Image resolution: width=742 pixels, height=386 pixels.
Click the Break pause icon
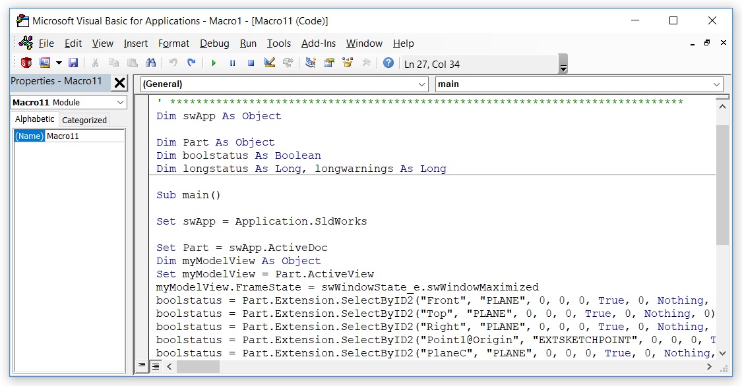point(232,63)
